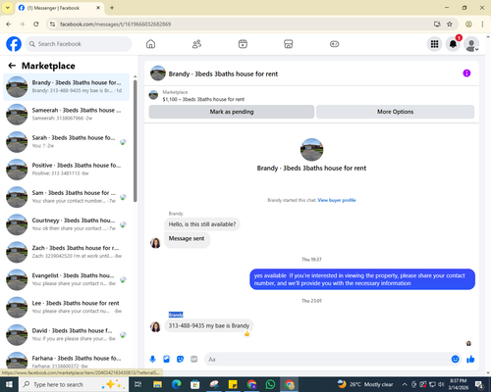The width and height of the screenshot is (491, 392).
Task: Open the Marketplace storefront icon
Action: click(289, 44)
